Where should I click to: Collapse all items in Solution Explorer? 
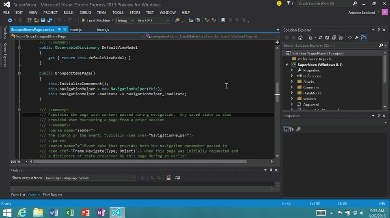(333, 38)
